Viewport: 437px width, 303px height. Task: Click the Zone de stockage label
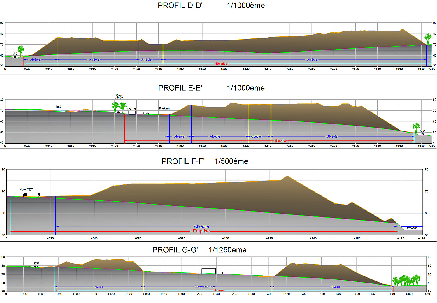pyautogui.click(x=205, y=287)
